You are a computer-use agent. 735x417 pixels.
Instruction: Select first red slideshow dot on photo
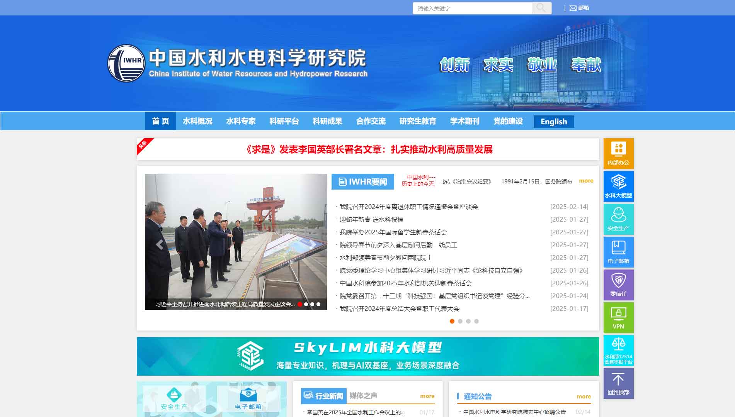point(300,304)
